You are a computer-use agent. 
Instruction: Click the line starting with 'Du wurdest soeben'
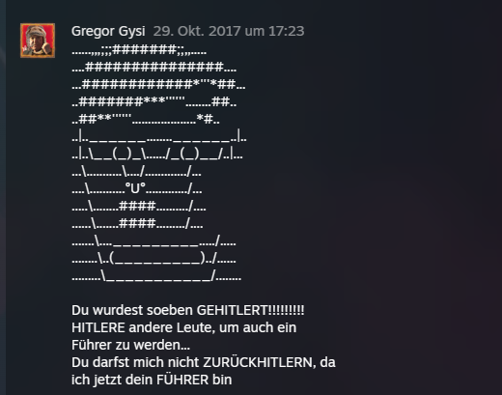[188, 310]
